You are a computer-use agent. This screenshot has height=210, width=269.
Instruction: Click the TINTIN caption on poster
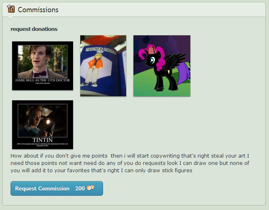pyautogui.click(x=43, y=140)
